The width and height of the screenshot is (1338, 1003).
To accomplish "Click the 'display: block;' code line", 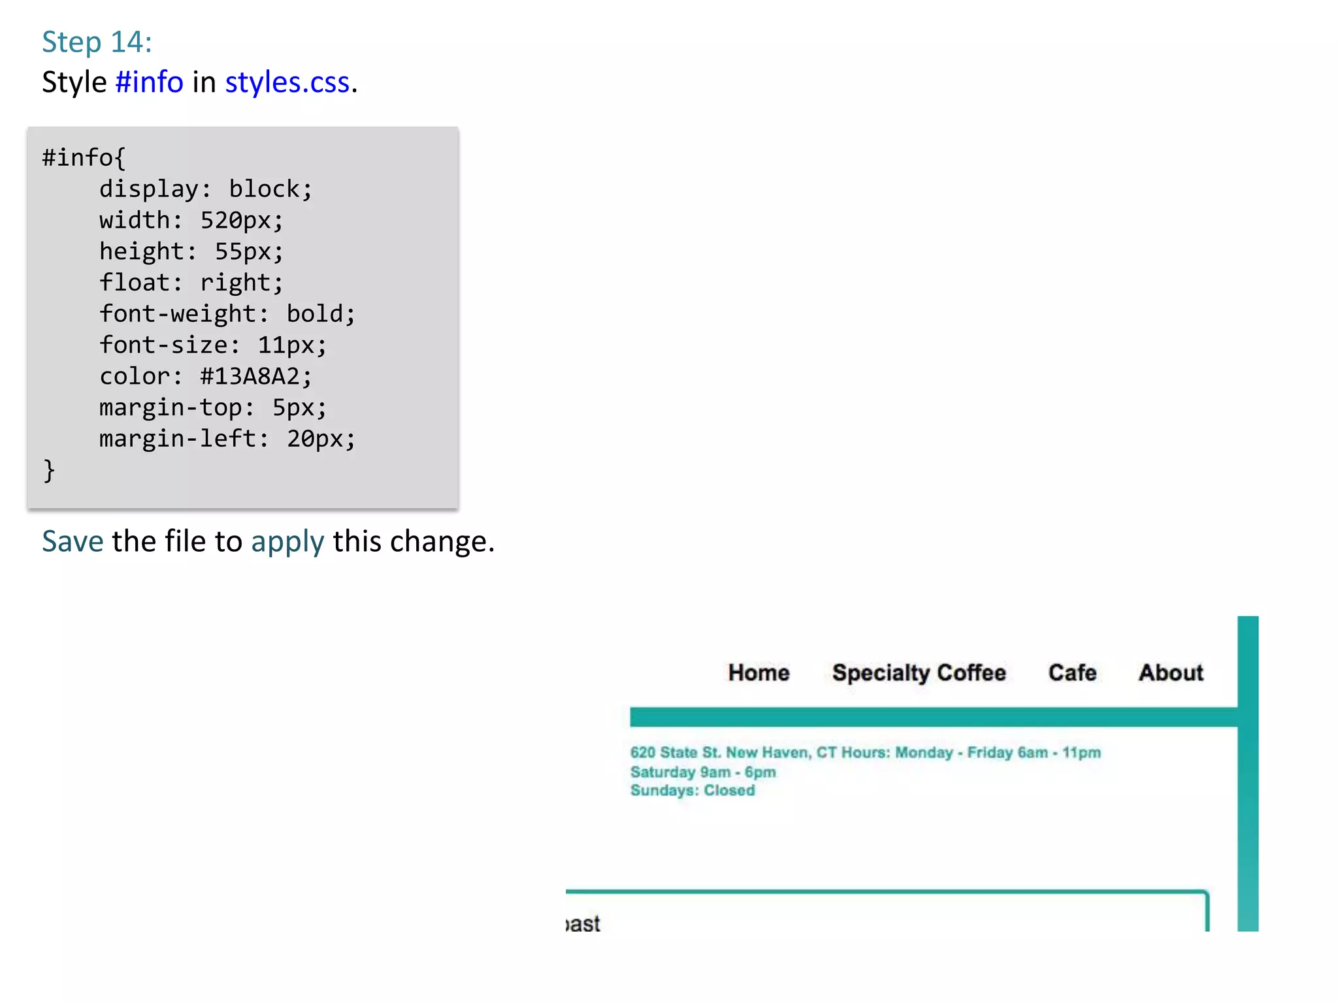I will point(206,189).
